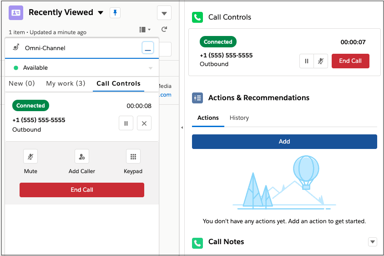Open the display-as view dropdown
This screenshot has width=384, height=256.
click(x=145, y=30)
